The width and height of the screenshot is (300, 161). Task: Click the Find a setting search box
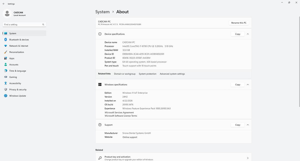coord(22,24)
